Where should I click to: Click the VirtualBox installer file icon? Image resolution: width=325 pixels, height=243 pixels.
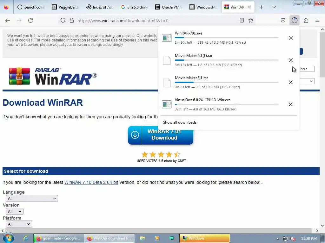[167, 104]
